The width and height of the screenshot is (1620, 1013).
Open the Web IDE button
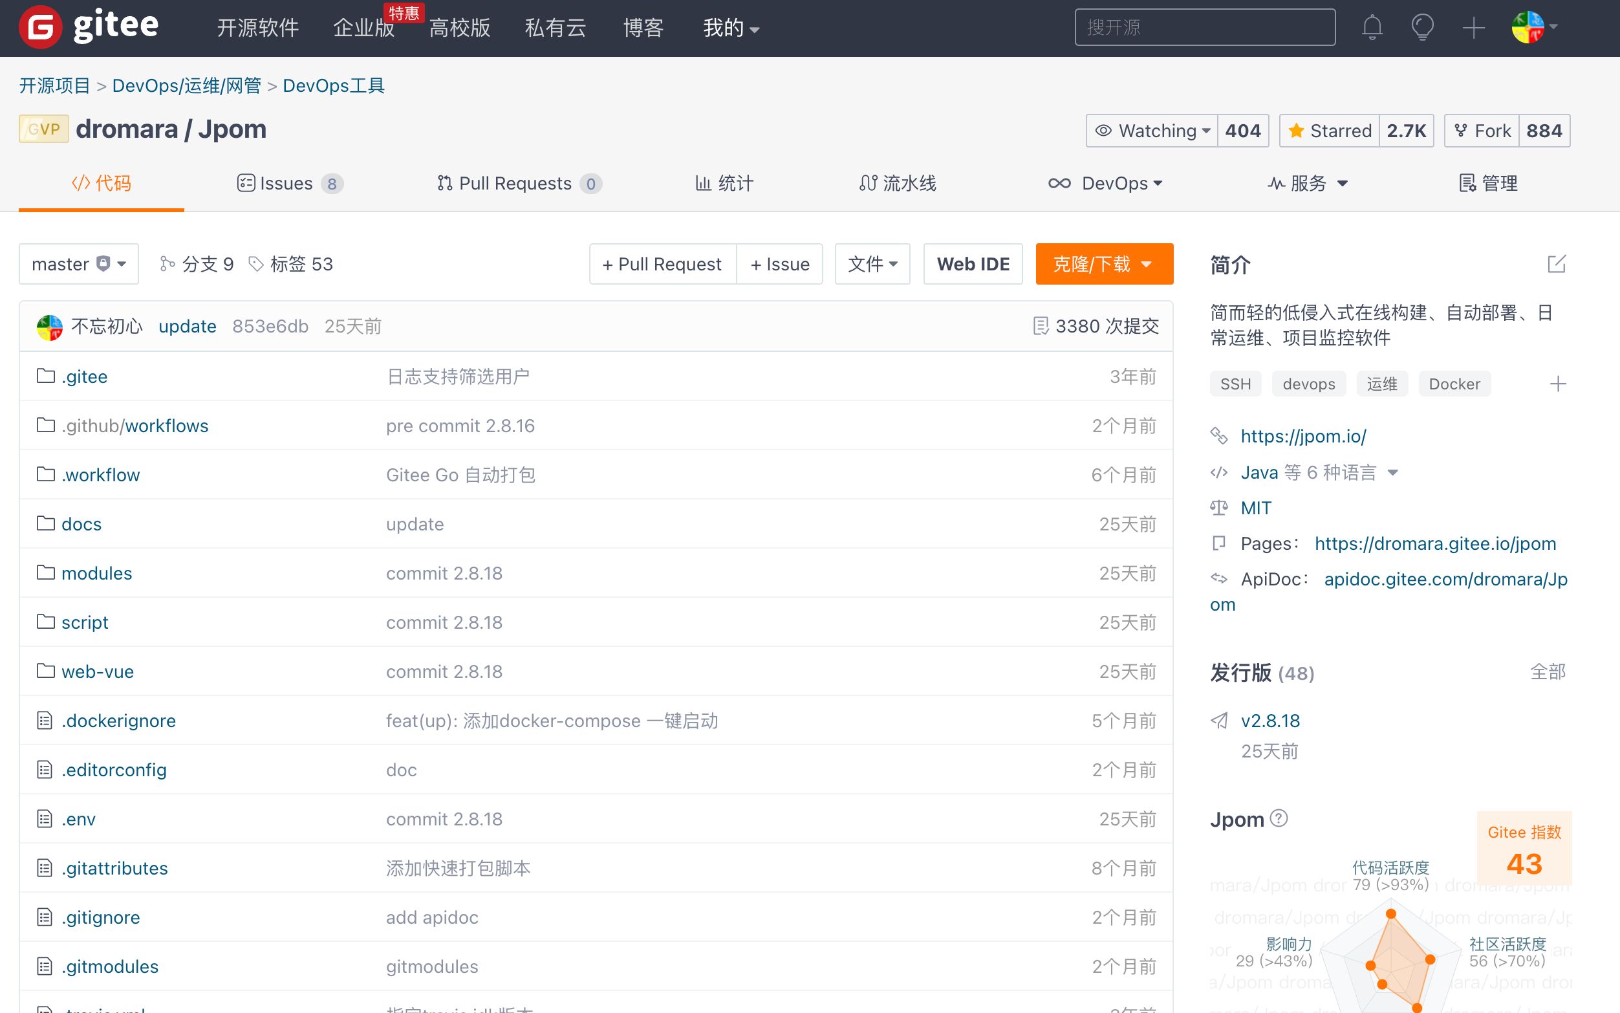[x=973, y=264]
